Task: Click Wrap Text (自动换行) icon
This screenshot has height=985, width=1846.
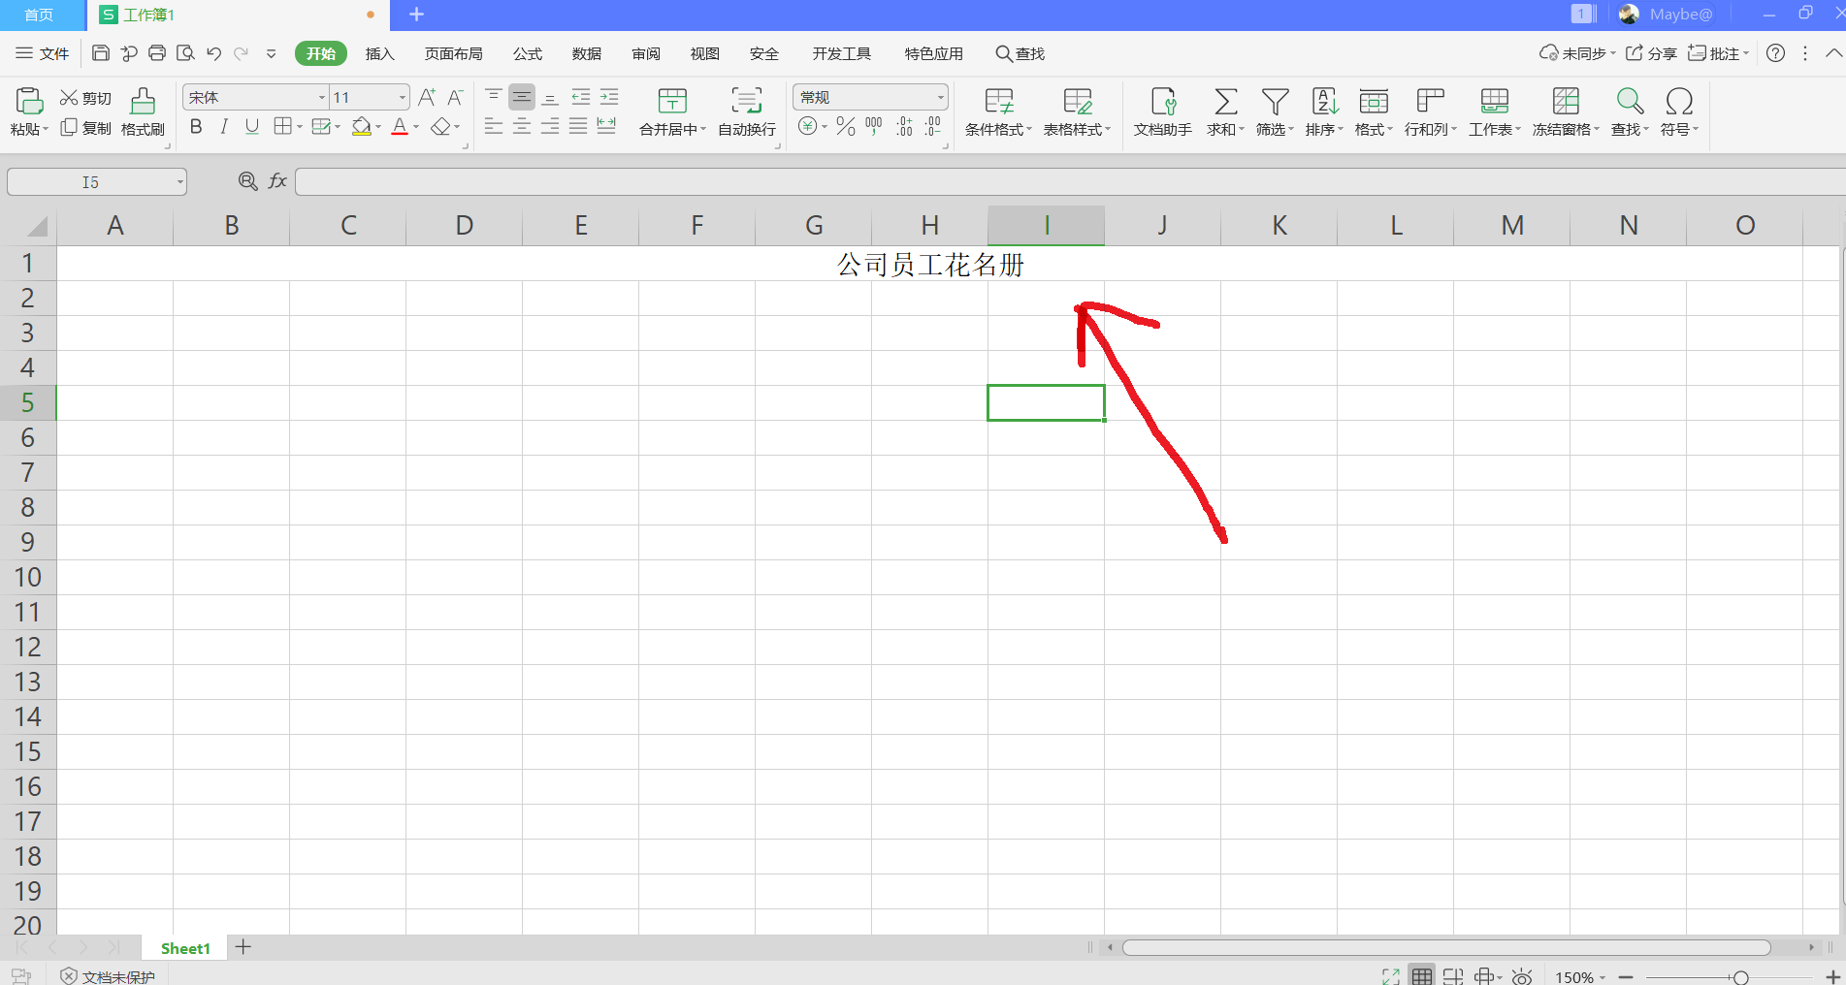Action: point(746,101)
